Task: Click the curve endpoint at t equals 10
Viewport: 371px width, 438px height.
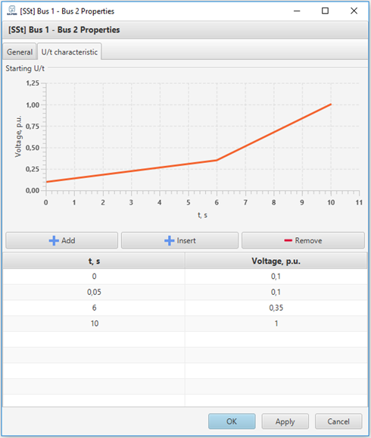Action: point(331,105)
